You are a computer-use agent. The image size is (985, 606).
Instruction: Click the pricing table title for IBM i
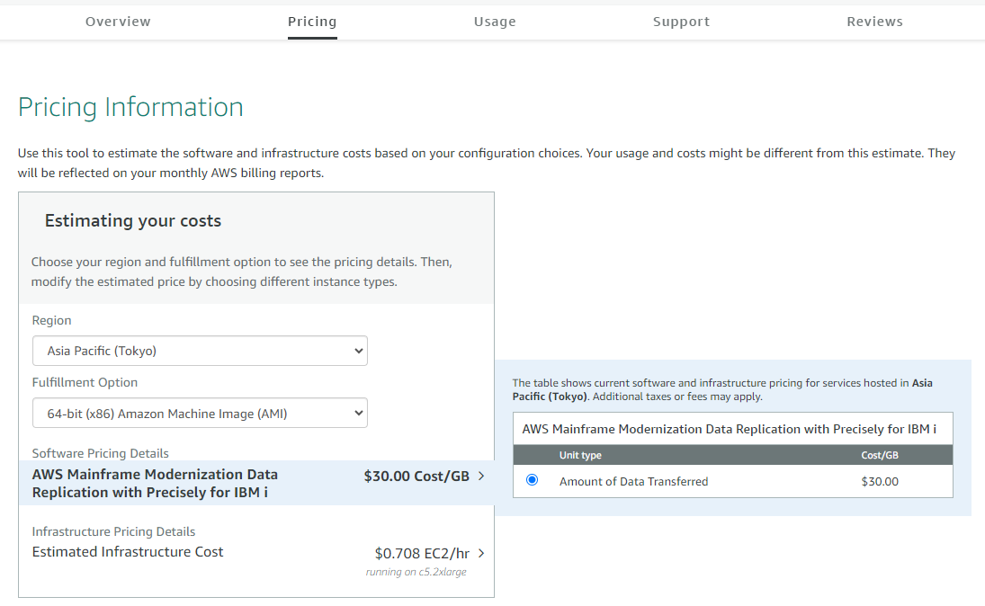click(731, 428)
